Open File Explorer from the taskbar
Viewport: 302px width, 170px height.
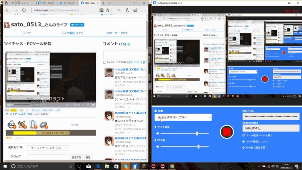107,166
